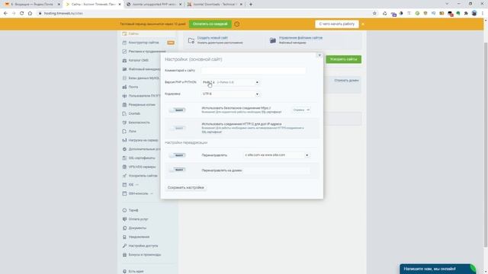Click the browser address bar
Screen dimensions: 488x274
click(x=205, y=14)
